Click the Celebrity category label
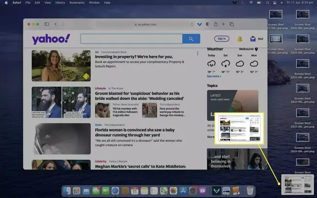 coord(100,161)
